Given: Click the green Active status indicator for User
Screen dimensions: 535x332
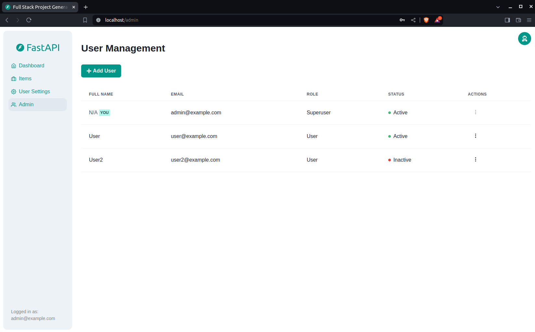Looking at the screenshot, I should (389, 136).
